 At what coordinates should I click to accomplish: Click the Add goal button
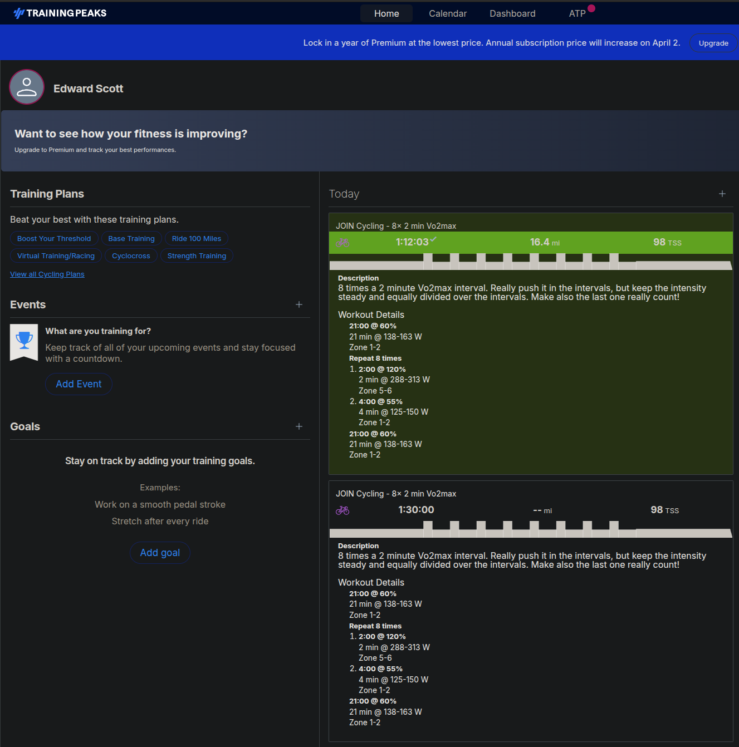160,553
